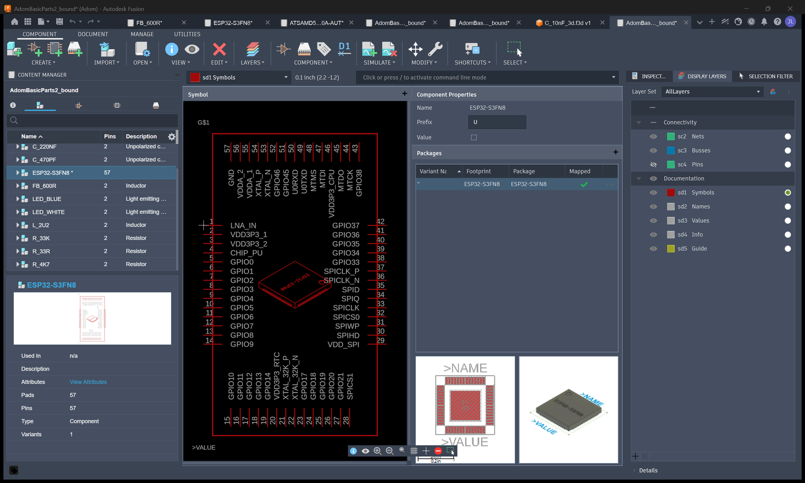Image resolution: width=805 pixels, height=483 pixels.
Task: Click zoom to fit on navigation bar
Action: (x=402, y=451)
